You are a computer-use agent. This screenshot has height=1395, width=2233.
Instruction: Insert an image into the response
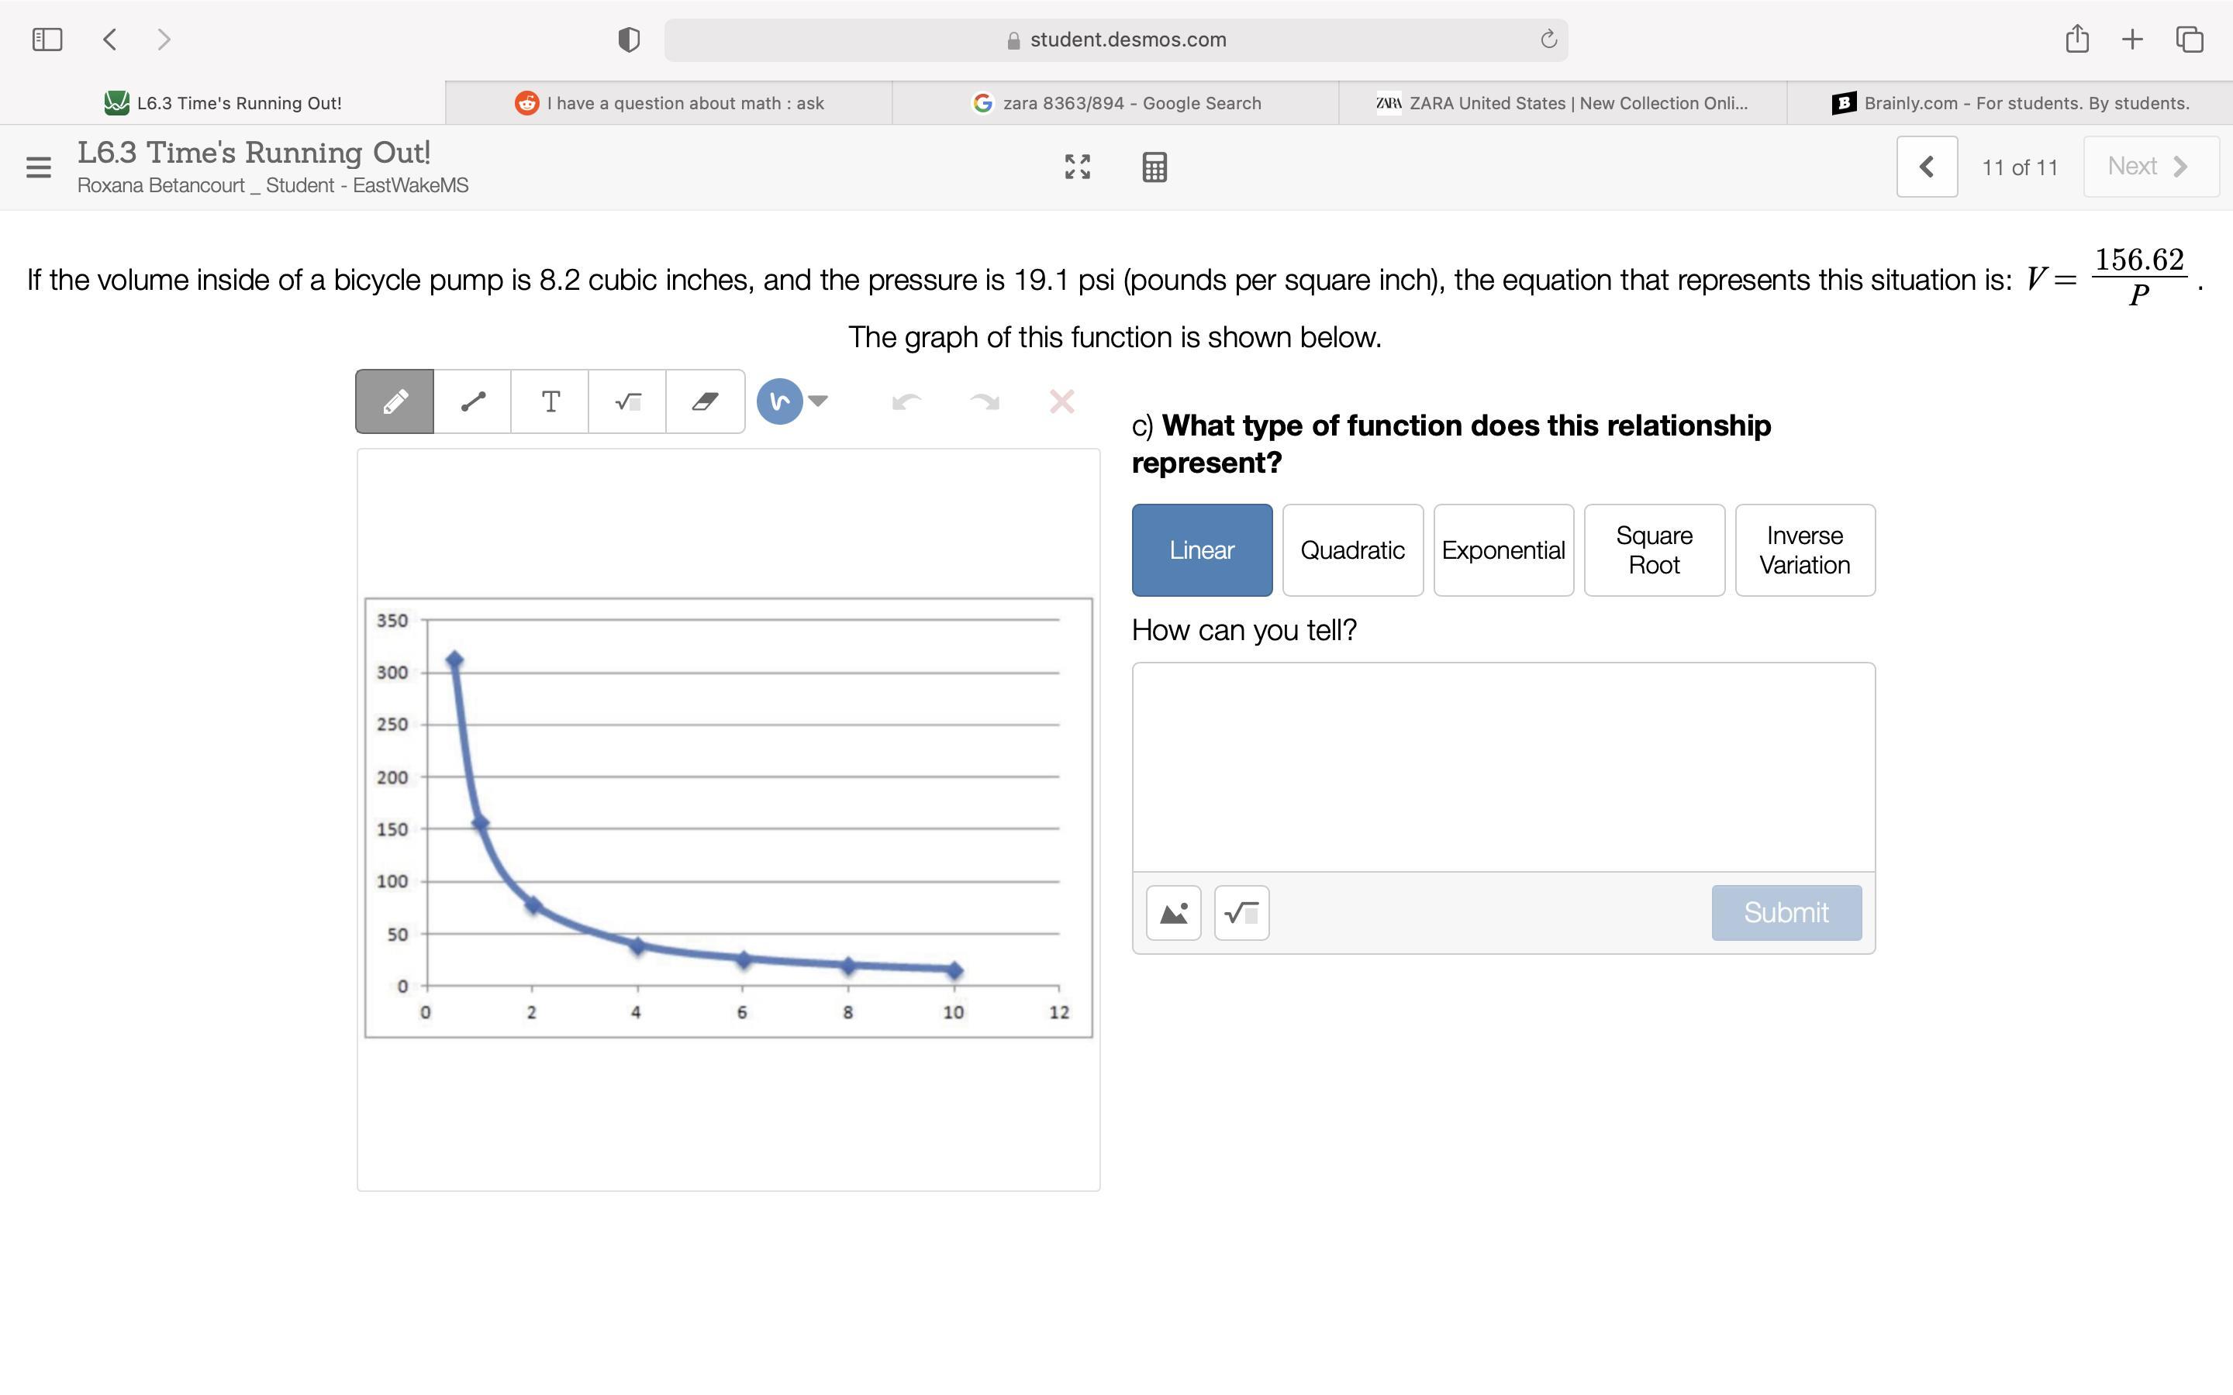point(1173,914)
